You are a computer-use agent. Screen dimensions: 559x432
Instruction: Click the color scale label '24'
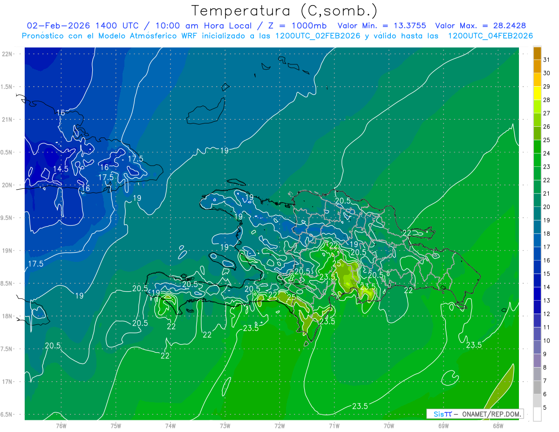click(x=547, y=153)
